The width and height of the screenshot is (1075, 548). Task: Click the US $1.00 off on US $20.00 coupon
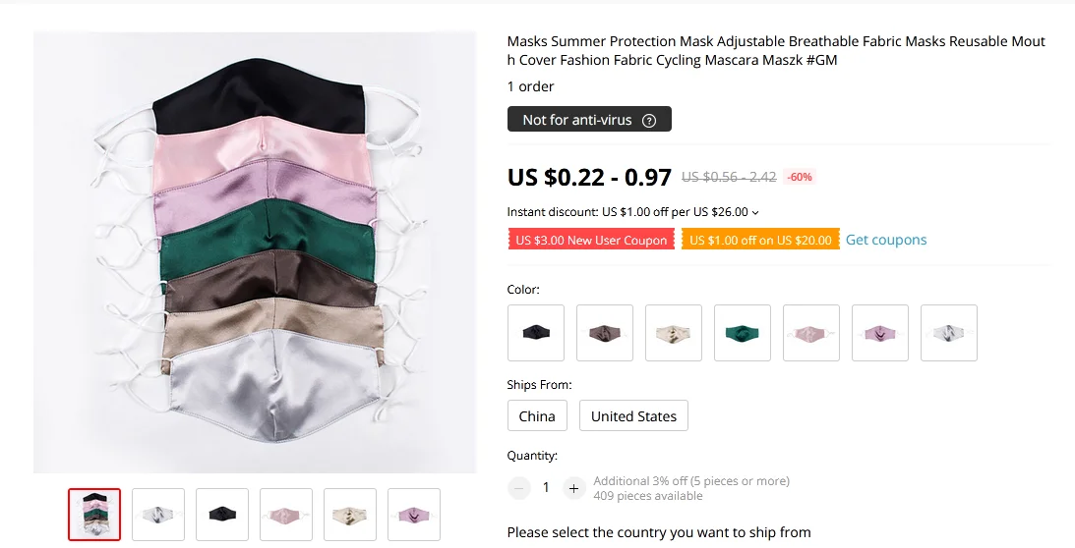[760, 240]
